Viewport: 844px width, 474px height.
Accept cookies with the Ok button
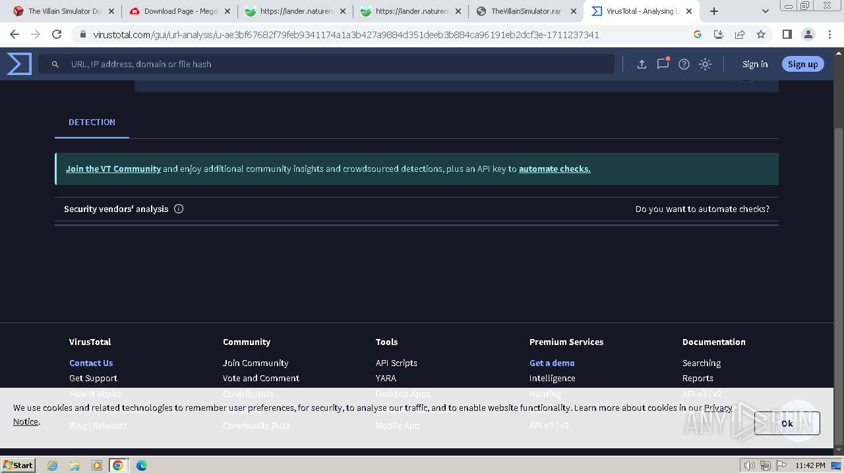pyautogui.click(x=787, y=423)
